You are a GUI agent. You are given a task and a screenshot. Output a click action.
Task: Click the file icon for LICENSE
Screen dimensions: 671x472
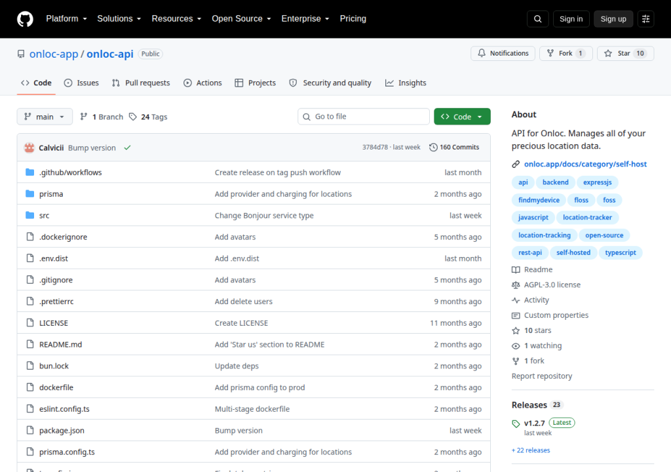[x=30, y=323]
